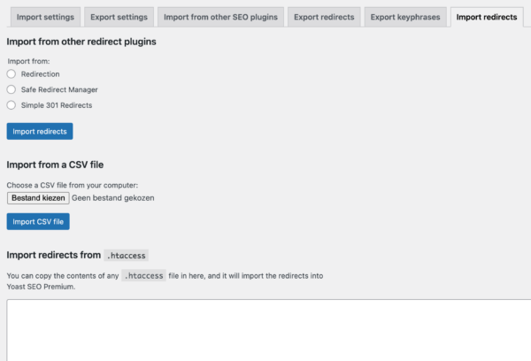Viewport: 531px width, 361px height.
Task: Switch to the Import settings tab
Action: pos(44,17)
